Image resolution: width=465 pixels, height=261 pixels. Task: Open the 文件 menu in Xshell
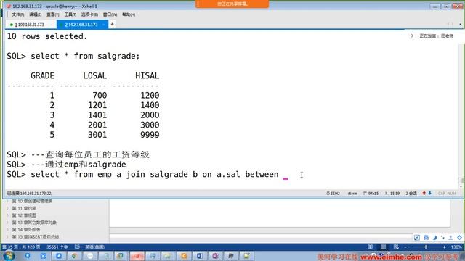(x=17, y=14)
